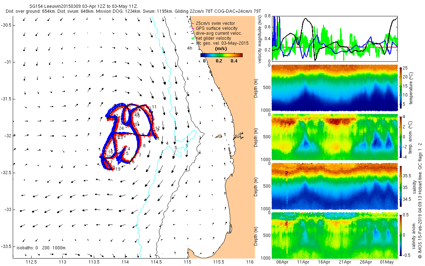
Task: Click the 'isobaths: 0 200 1000m' label
Action: pos(41,248)
